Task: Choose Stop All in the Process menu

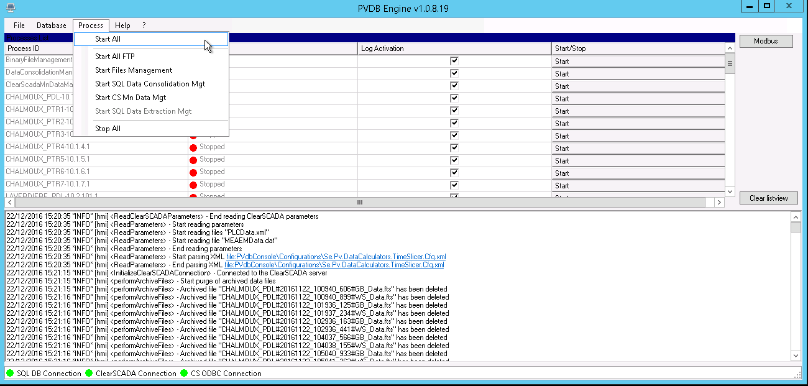Action: click(108, 129)
